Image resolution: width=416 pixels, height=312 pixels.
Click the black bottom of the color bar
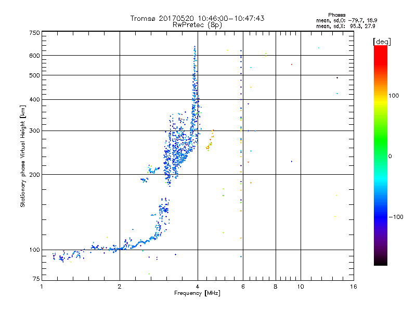tap(381, 262)
